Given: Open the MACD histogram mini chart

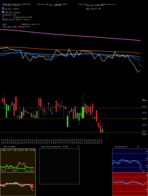Looking at the screenshot, I should click(x=18, y=184).
